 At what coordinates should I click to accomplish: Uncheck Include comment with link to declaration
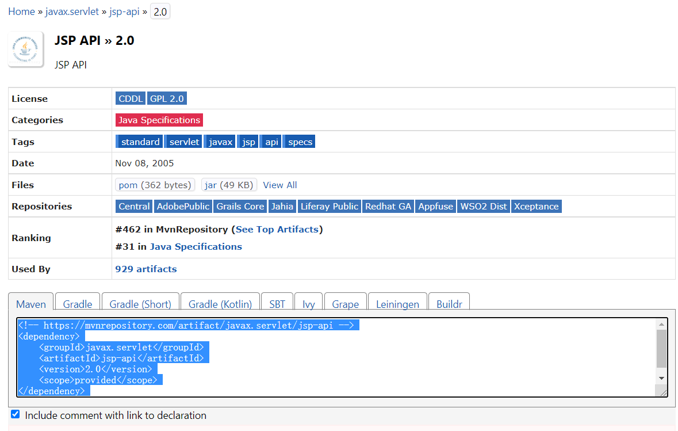pos(16,414)
